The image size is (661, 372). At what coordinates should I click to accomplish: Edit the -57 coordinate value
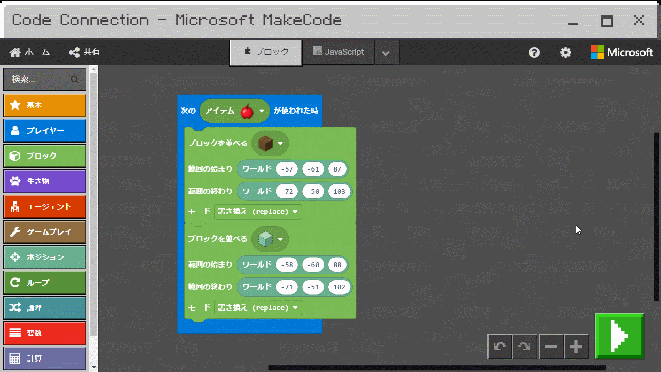(x=288, y=169)
